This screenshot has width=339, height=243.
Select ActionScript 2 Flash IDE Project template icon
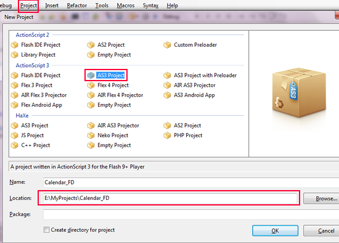pos(15,45)
